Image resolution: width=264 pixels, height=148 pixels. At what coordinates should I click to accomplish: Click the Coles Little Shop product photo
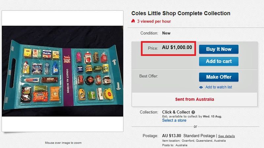click(x=62, y=71)
